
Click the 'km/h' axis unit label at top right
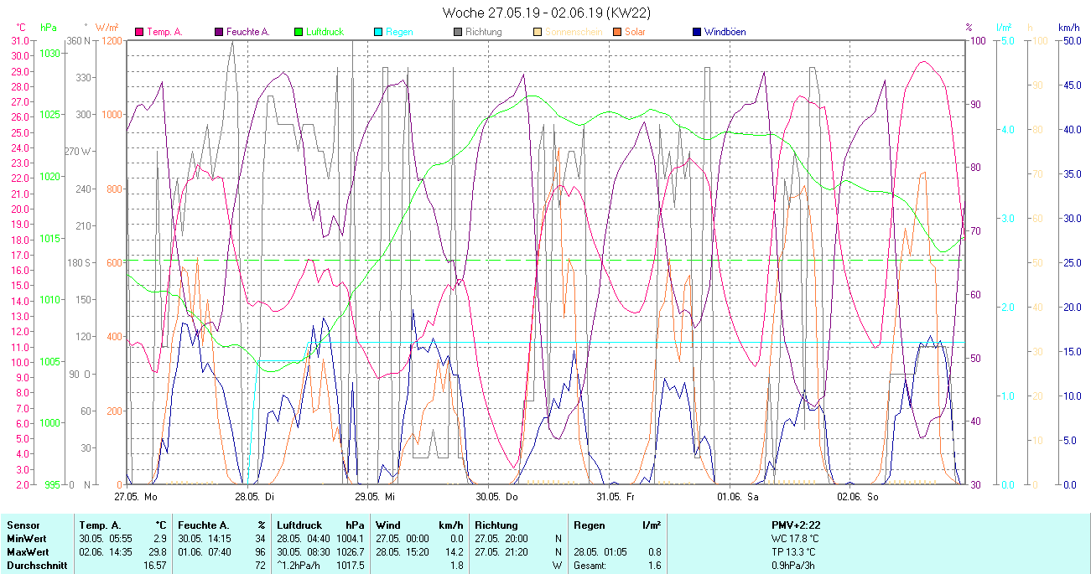pyautogui.click(x=1069, y=28)
